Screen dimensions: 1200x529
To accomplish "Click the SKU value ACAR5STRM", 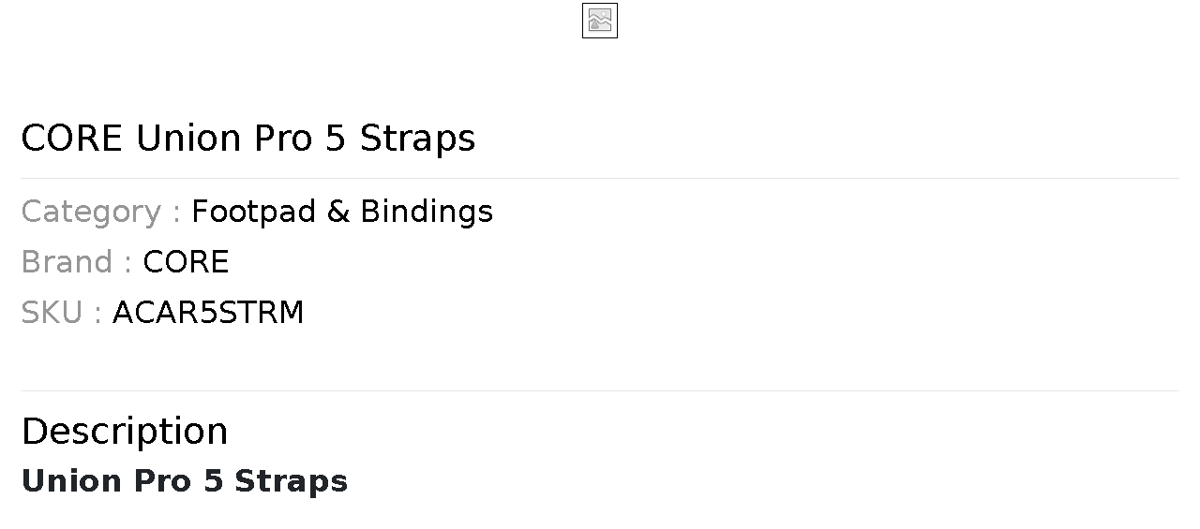I will pos(208,313).
